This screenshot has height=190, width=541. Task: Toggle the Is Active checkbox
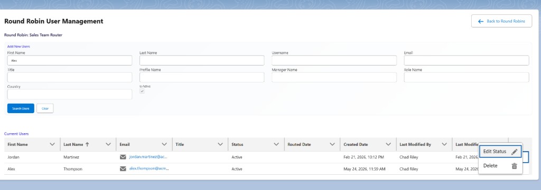(x=142, y=91)
